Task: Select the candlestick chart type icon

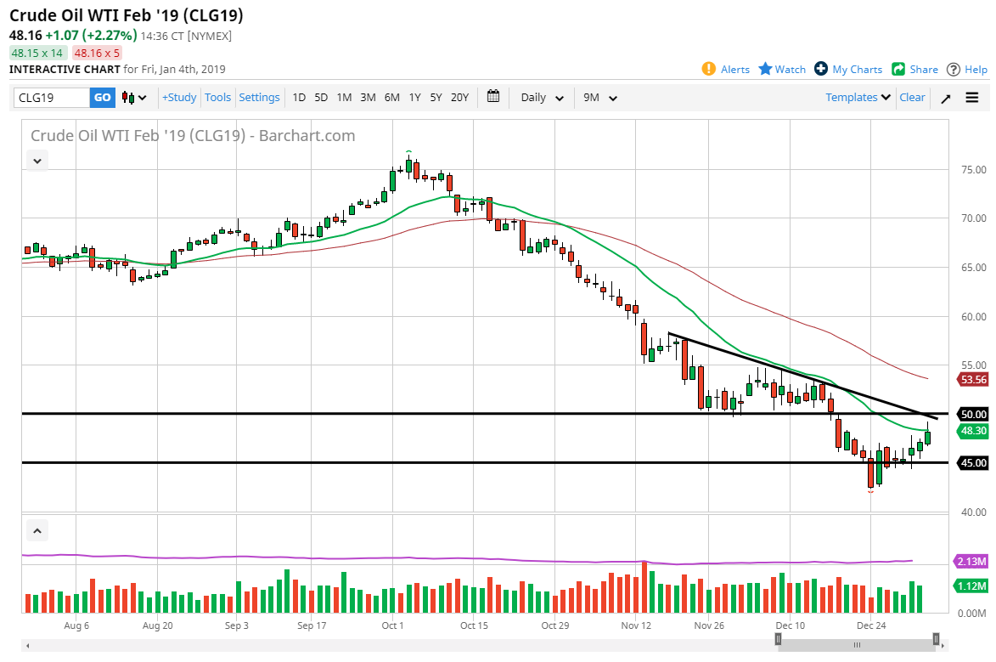Action: pyautogui.click(x=126, y=97)
